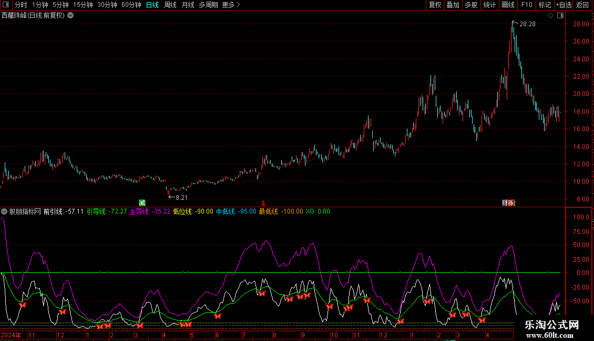Open the 统计 statistics tool
The height and width of the screenshot is (341, 594).
point(489,5)
